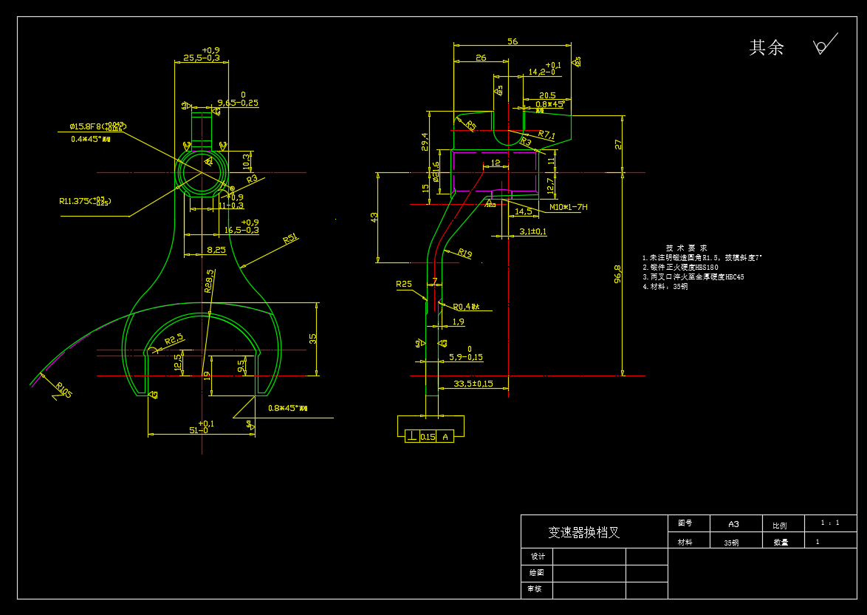Viewport: 867px width, 615px height.
Task: Select the R0,4 radius callout
Action: point(466,307)
